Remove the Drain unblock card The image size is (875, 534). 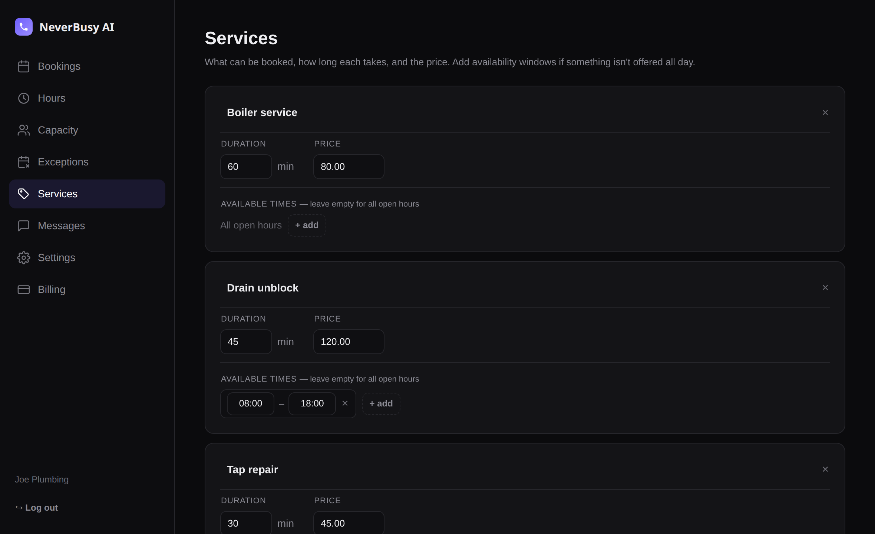825,287
